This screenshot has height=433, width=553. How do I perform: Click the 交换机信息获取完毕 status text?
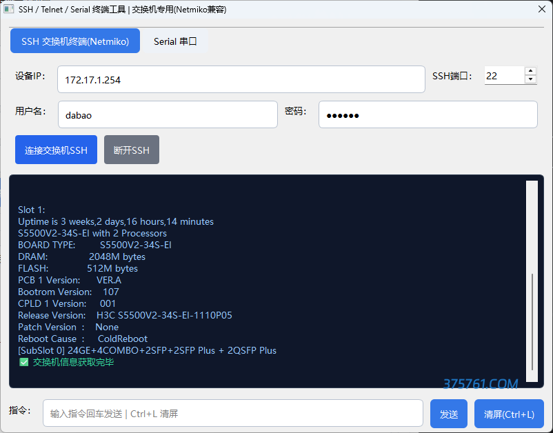coord(73,362)
